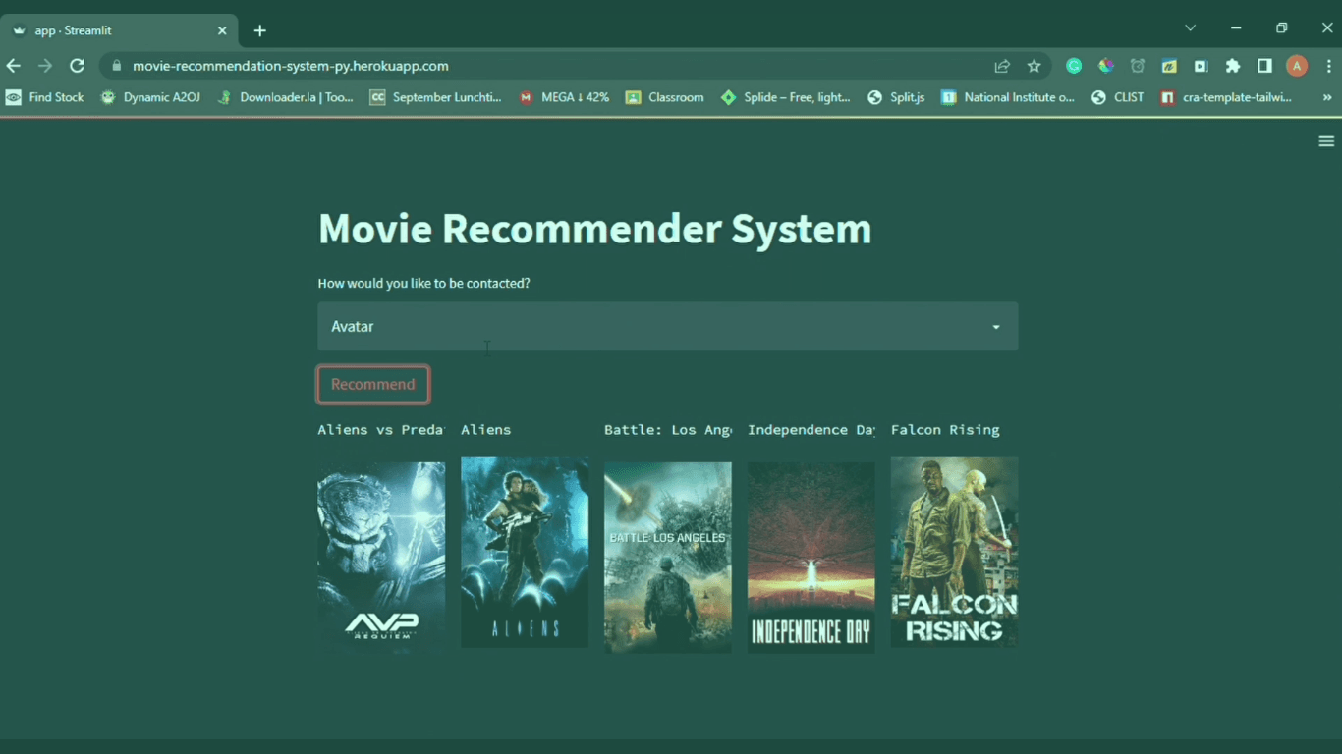
Task: Open the Downloader.la bookmark
Action: click(x=285, y=97)
